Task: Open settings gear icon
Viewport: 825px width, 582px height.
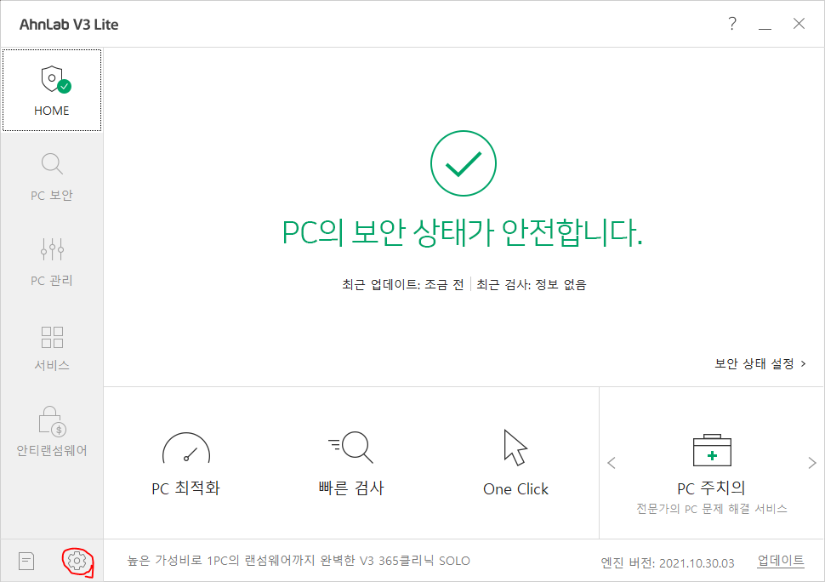Action: [x=77, y=561]
